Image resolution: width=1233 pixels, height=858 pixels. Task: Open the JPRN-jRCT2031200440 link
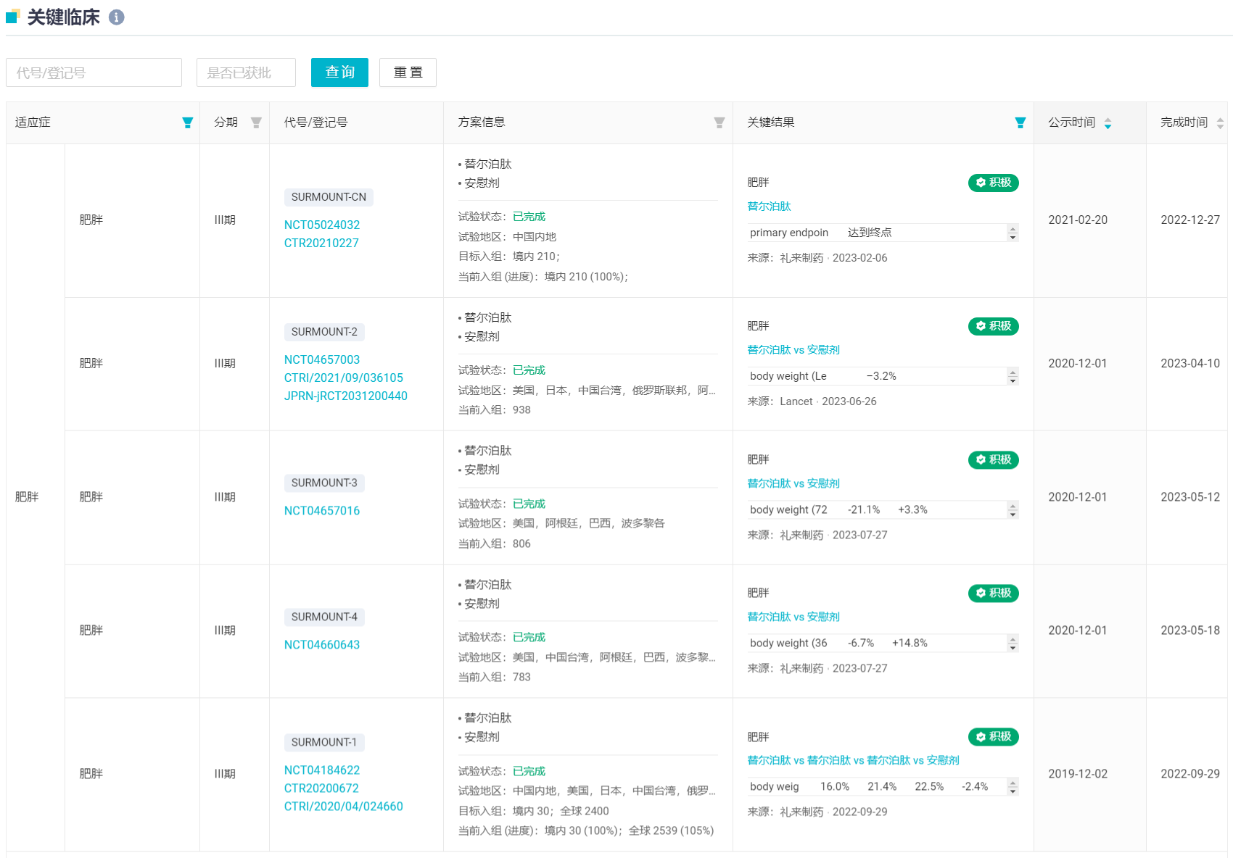pos(345,396)
